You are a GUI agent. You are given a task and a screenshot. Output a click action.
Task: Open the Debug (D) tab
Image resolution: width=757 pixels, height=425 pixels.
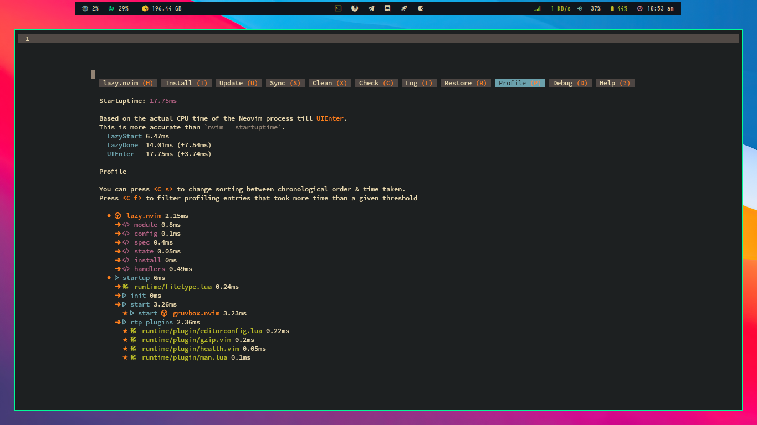click(570, 83)
